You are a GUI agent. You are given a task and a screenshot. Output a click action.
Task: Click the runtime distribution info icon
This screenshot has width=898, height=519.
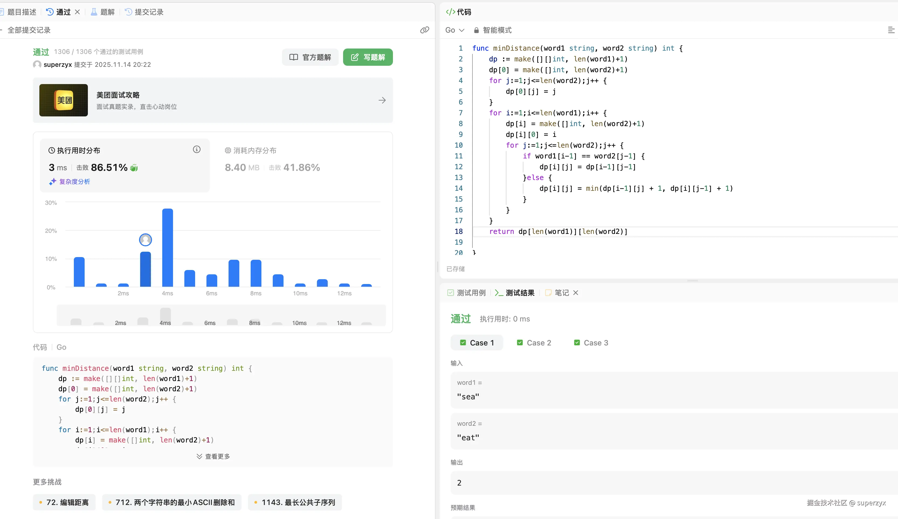pyautogui.click(x=197, y=150)
